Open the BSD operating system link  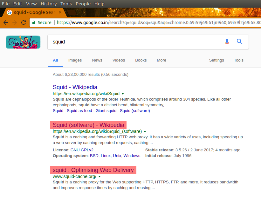click(94, 156)
